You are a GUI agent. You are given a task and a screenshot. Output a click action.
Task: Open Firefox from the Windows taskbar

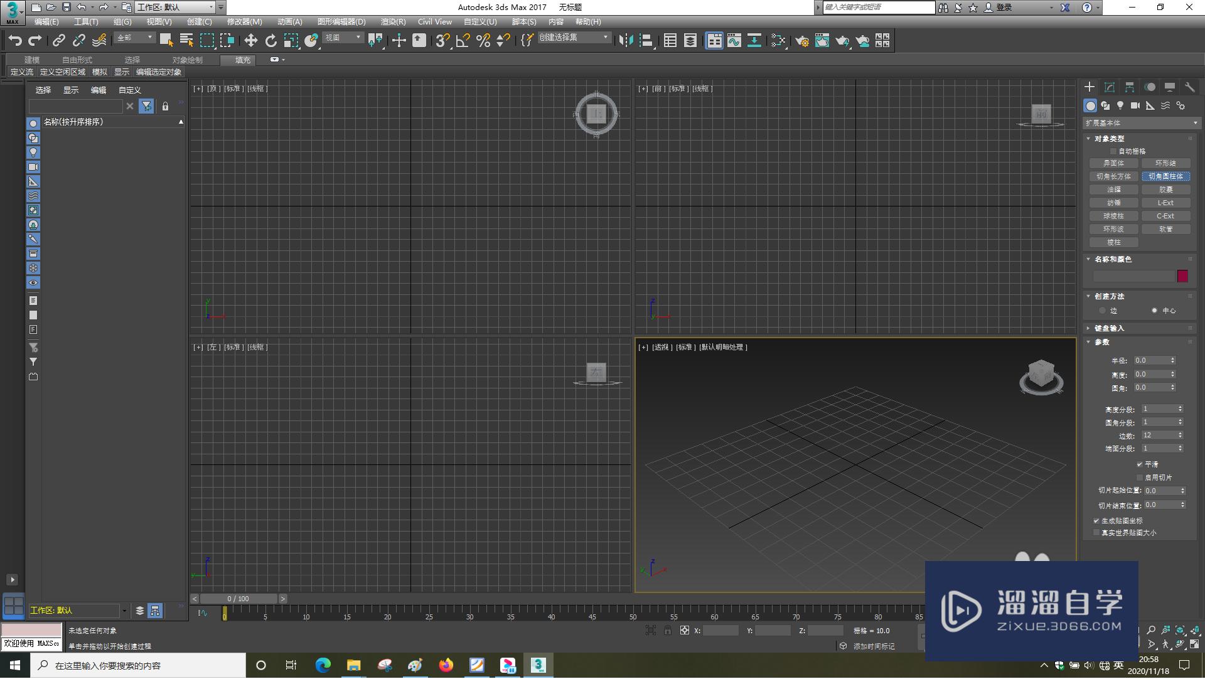click(x=446, y=665)
